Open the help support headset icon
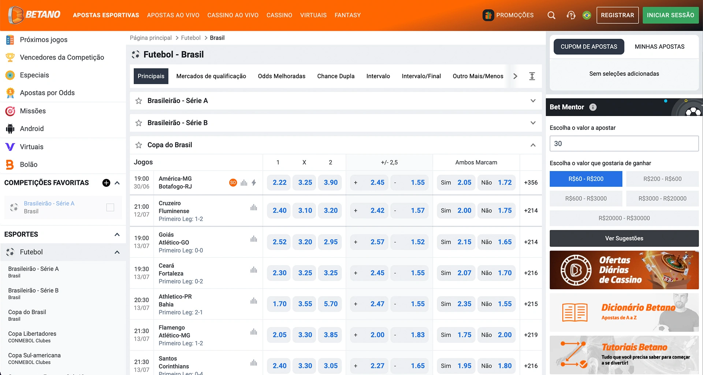The height and width of the screenshot is (375, 703). click(571, 15)
